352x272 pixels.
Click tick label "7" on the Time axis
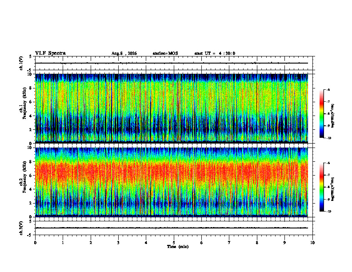[229, 243]
